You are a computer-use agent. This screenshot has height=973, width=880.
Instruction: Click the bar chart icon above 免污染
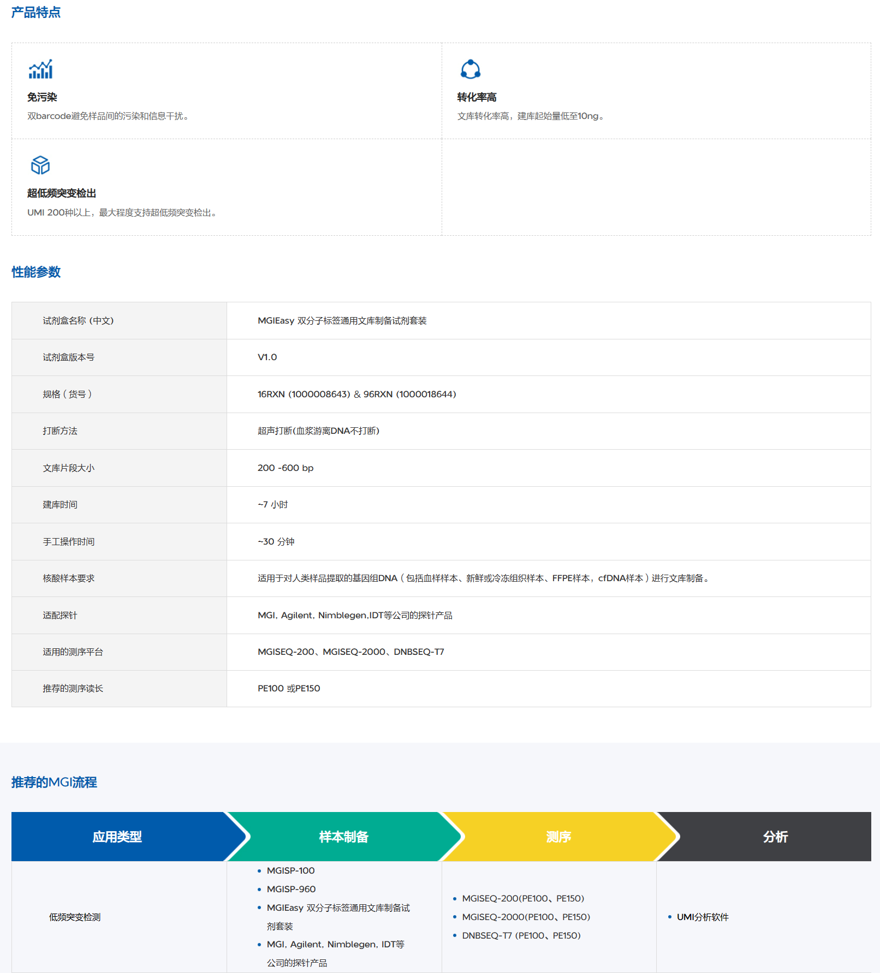[40, 69]
